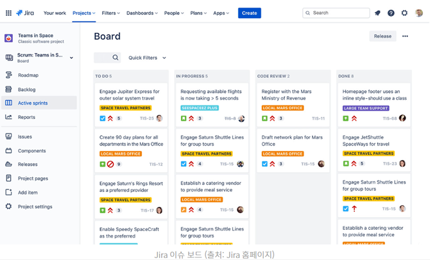Click the board search magnifier icon
The height and width of the screenshot is (260, 430).
[116, 58]
